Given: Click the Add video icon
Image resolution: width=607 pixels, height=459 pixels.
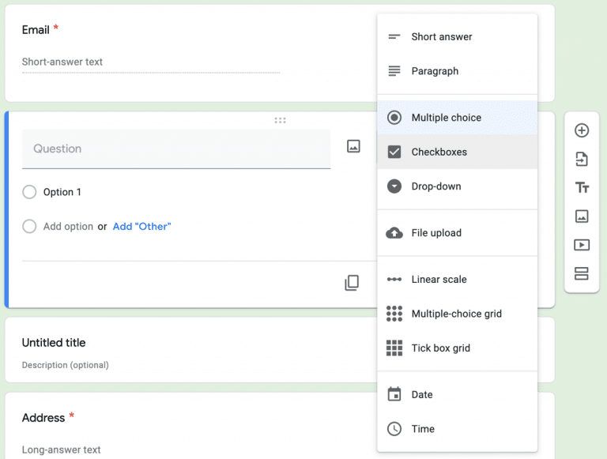Looking at the screenshot, I should coord(582,245).
